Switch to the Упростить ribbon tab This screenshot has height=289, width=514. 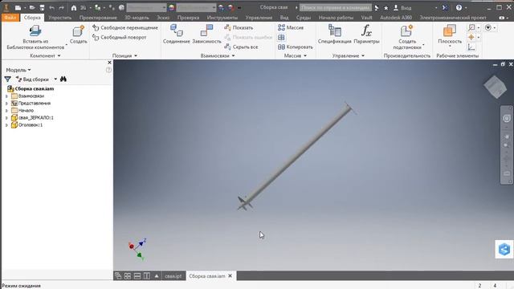(x=59, y=18)
